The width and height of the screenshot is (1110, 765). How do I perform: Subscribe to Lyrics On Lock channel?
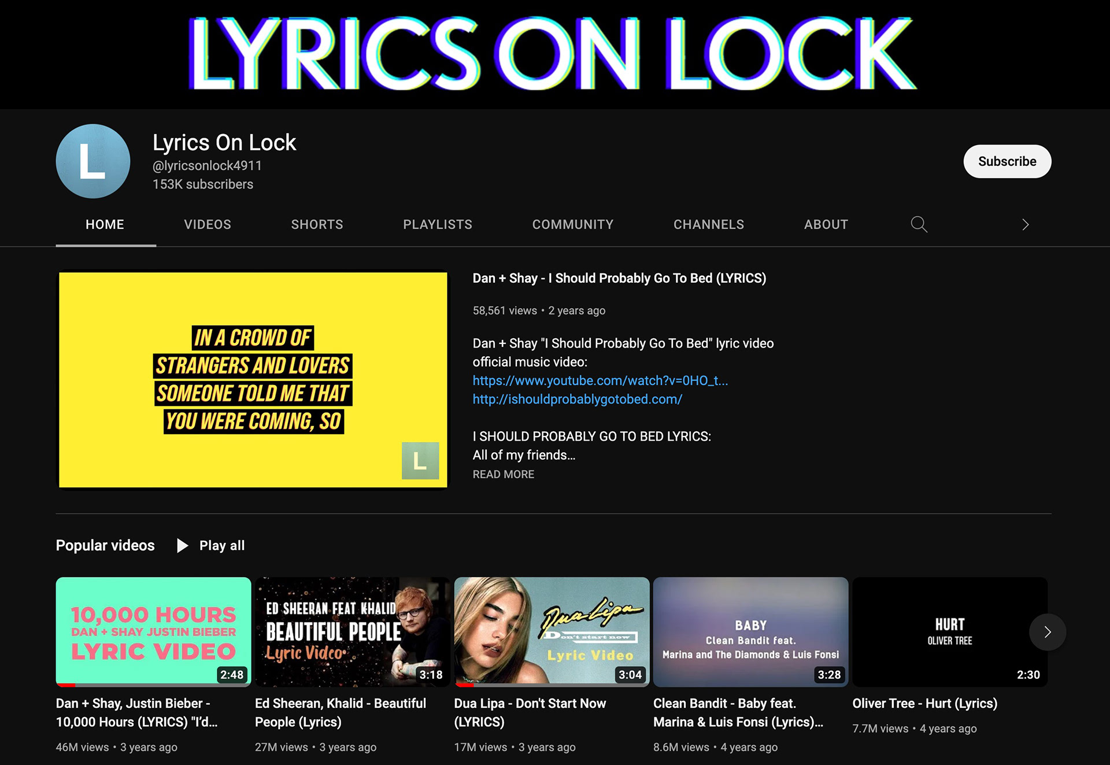coord(1007,161)
